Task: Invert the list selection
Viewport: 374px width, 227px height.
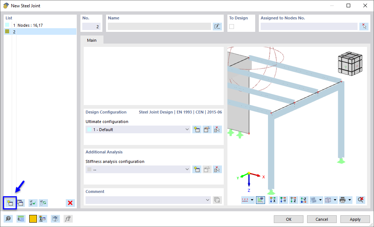Action: click(43, 203)
